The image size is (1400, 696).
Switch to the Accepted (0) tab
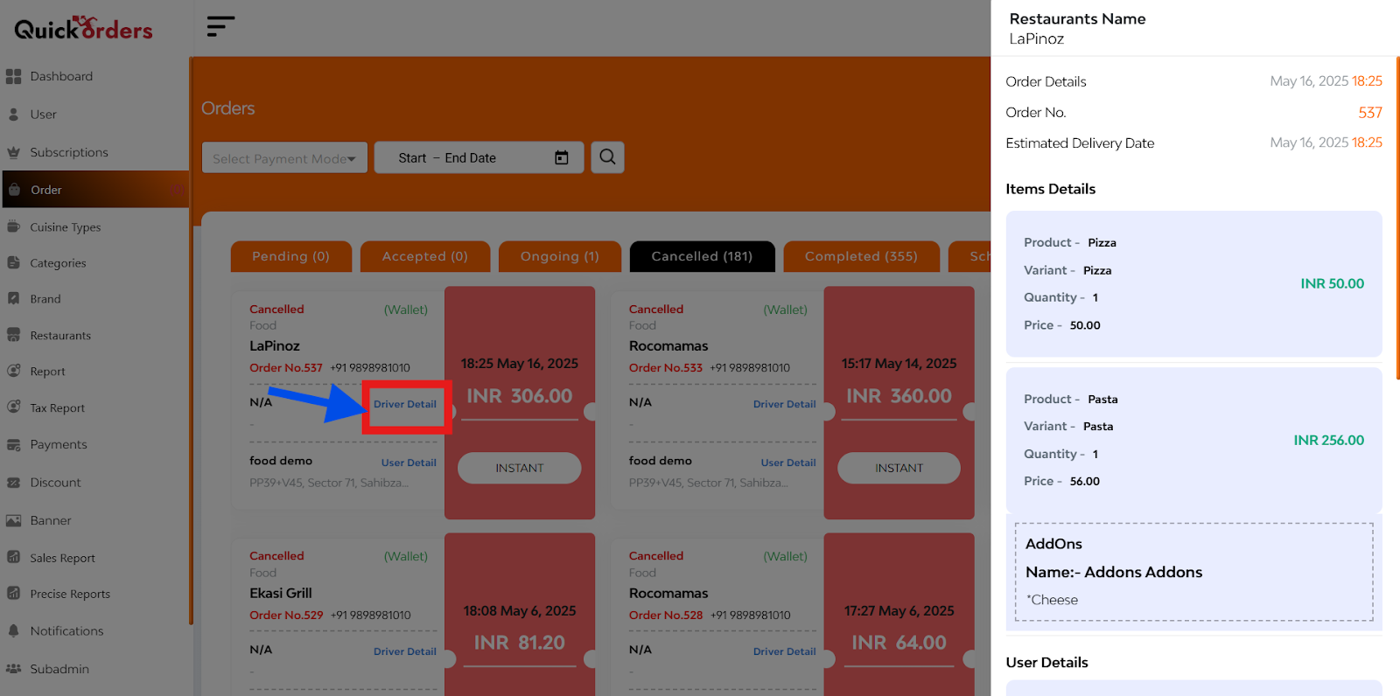point(425,256)
